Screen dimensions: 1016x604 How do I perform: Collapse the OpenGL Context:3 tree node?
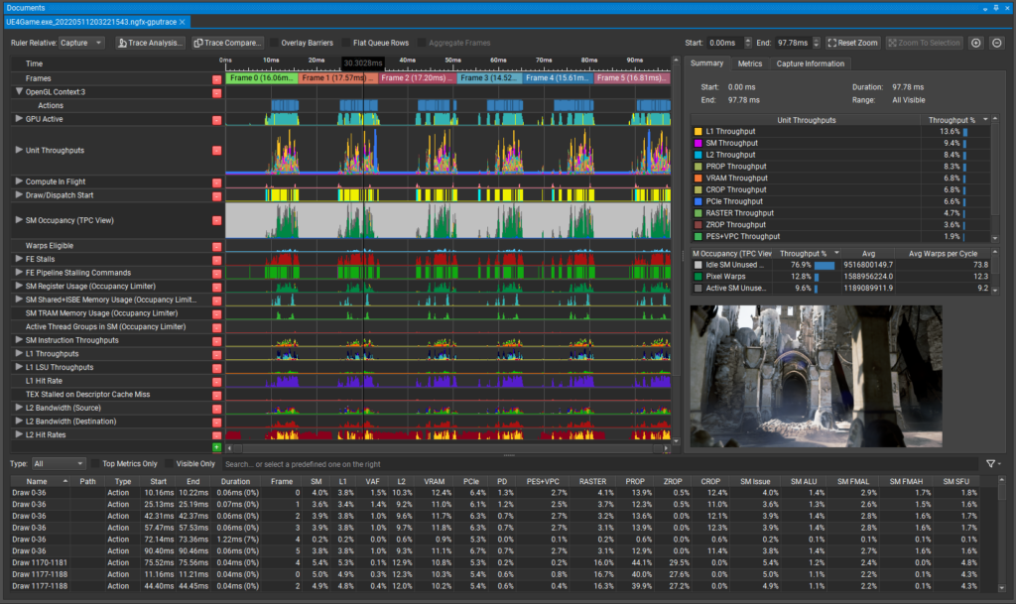pos(18,90)
